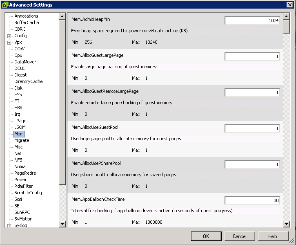The image size is (296, 245).
Task: Choose FSS in the tree
Action: (x=18, y=94)
